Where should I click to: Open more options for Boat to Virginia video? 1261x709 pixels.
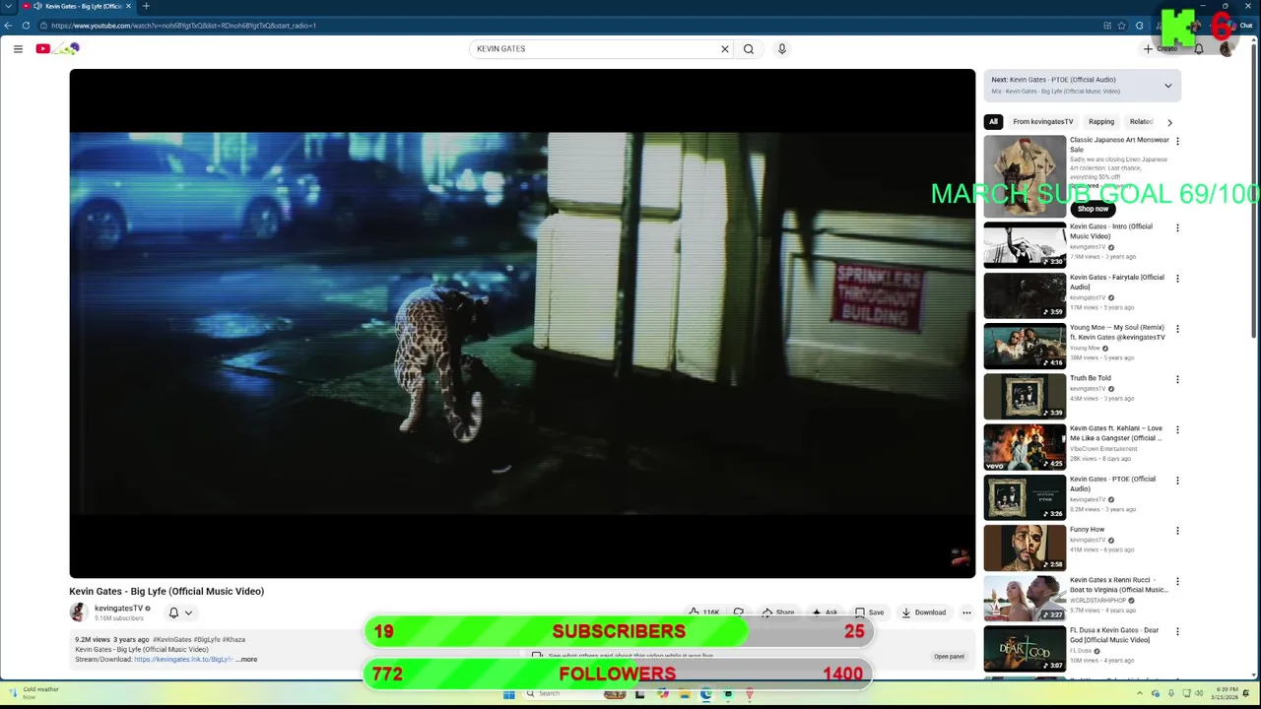pyautogui.click(x=1177, y=582)
